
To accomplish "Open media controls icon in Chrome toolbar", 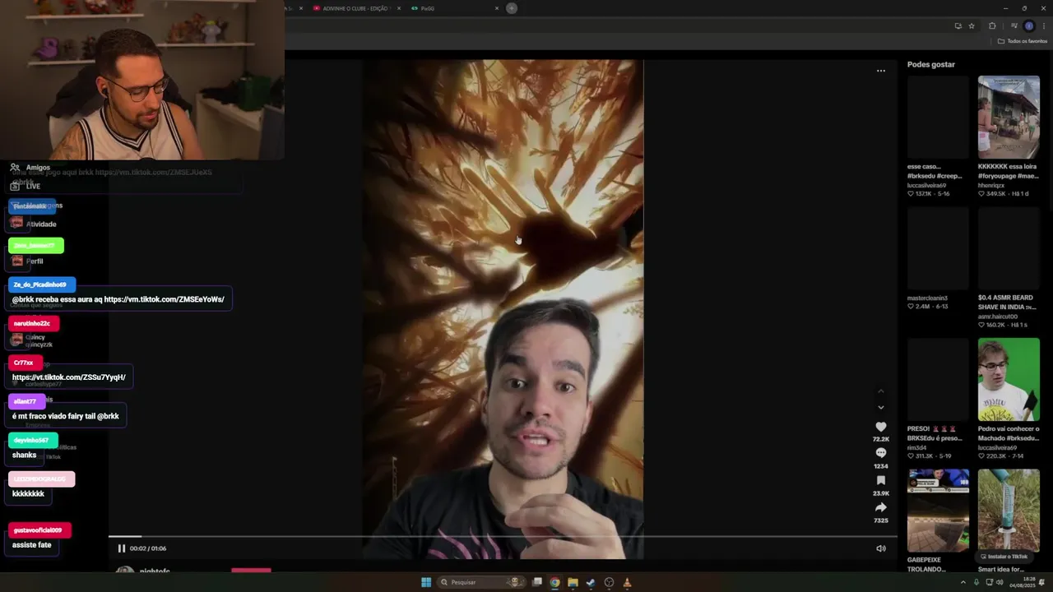I will [1014, 25].
